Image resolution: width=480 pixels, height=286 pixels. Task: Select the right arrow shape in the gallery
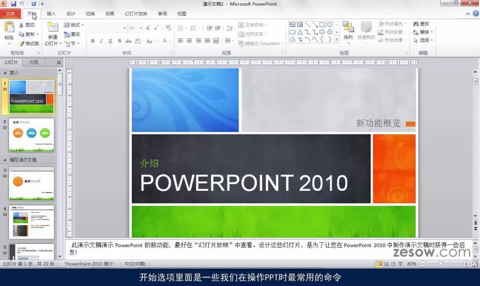click(x=322, y=32)
